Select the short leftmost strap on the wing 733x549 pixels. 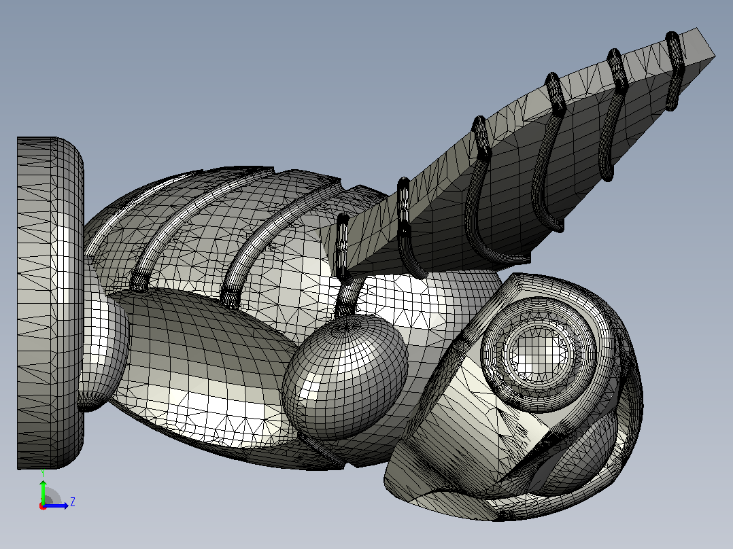click(x=343, y=245)
